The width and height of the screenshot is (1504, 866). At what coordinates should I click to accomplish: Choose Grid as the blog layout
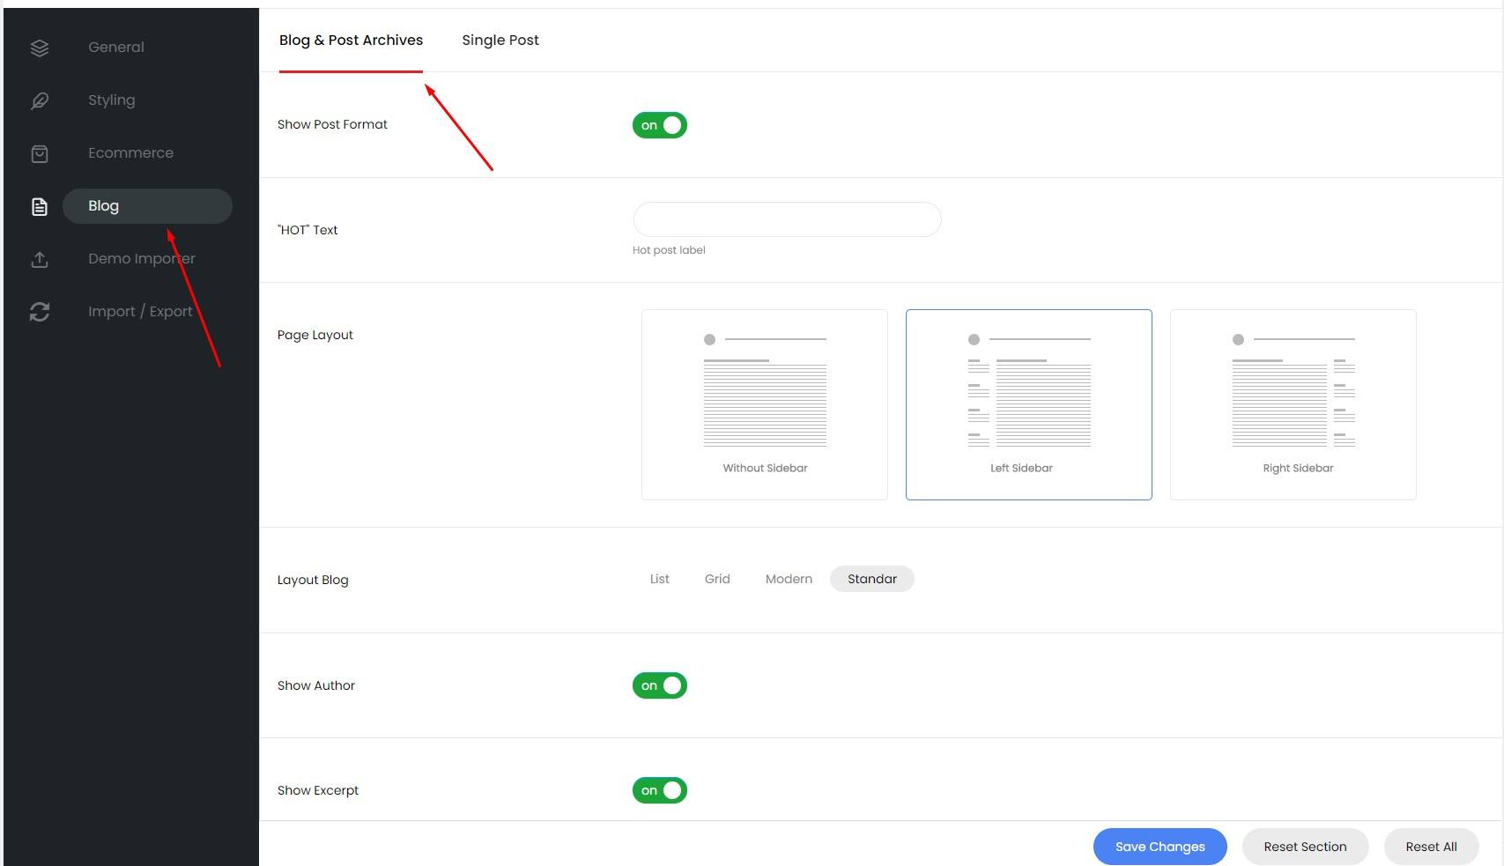717,579
